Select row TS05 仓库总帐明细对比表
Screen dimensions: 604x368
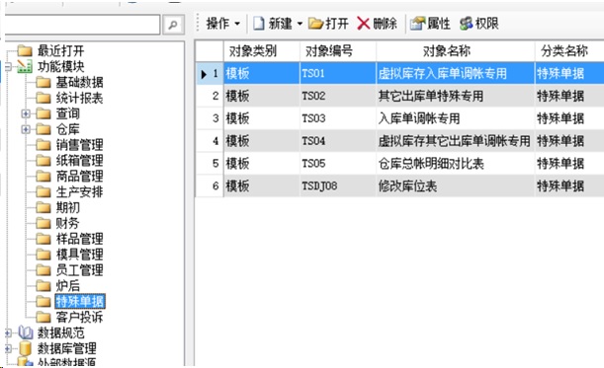[399, 164]
